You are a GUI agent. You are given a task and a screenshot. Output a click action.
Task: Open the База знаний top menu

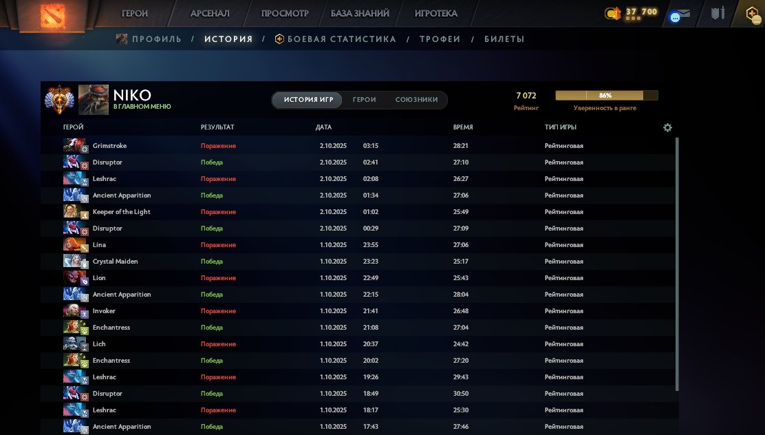point(360,13)
